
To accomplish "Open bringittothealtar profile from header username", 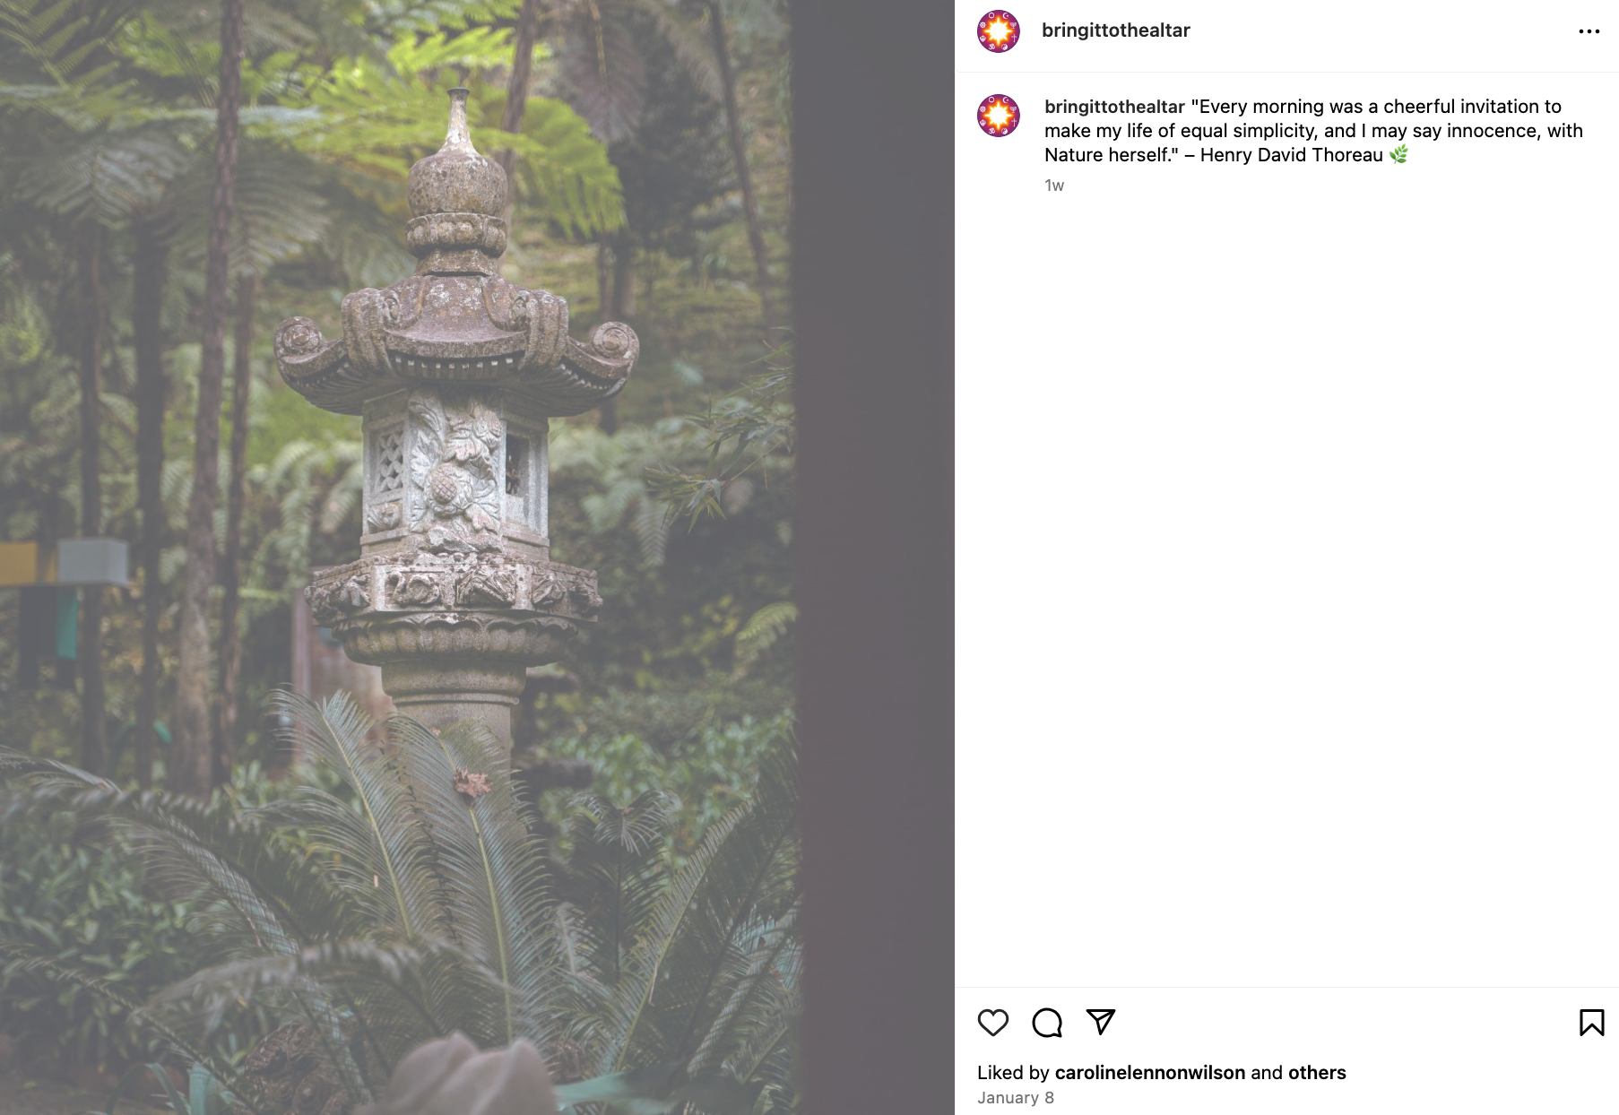I will pos(1115,30).
